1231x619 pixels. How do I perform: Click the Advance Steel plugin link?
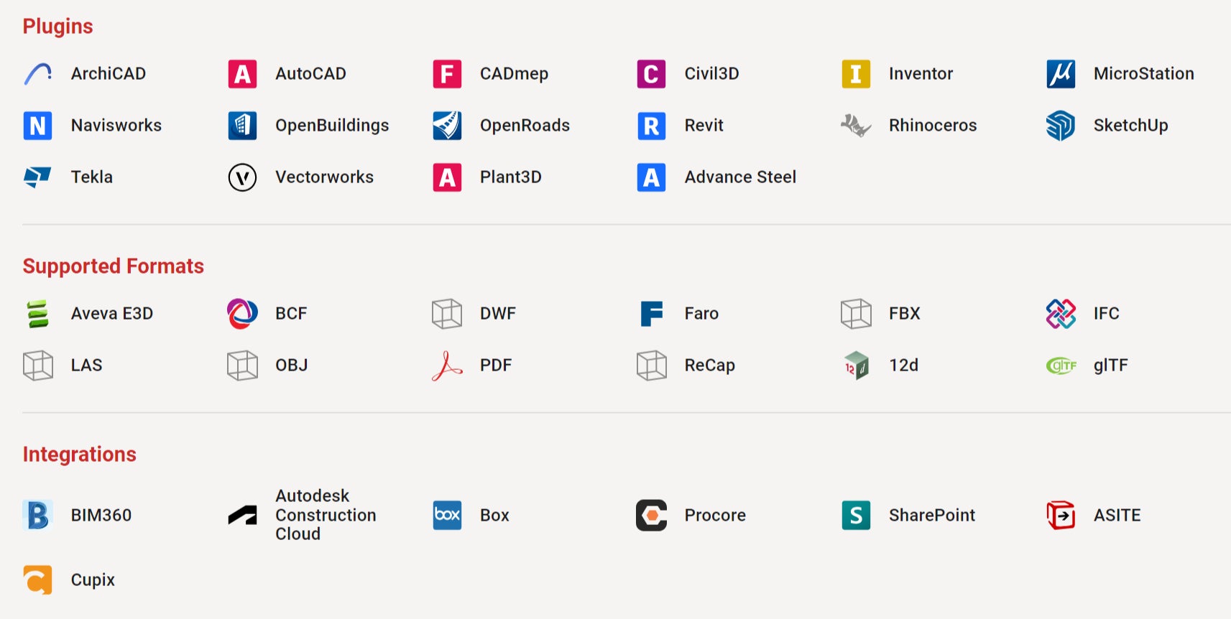coord(740,177)
